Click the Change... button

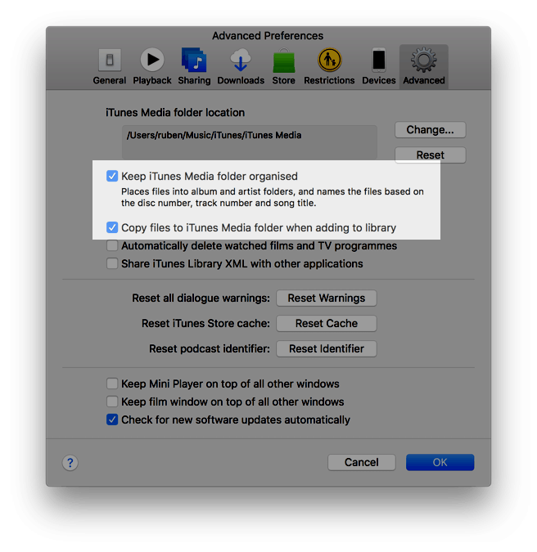point(431,130)
